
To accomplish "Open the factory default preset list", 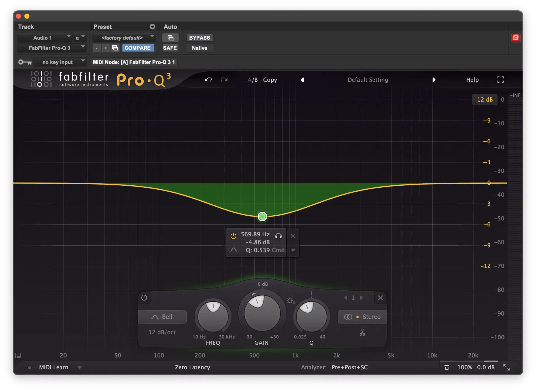I will [x=124, y=38].
